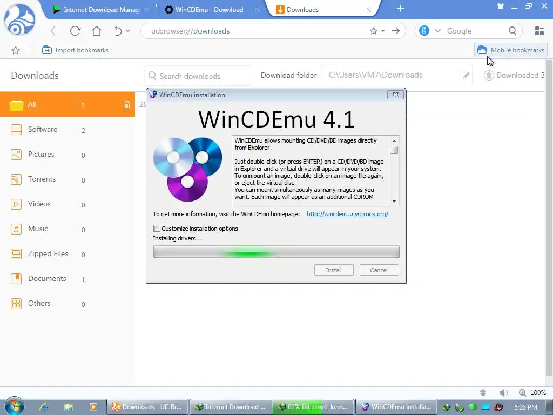Select the All downloads category

click(x=68, y=104)
